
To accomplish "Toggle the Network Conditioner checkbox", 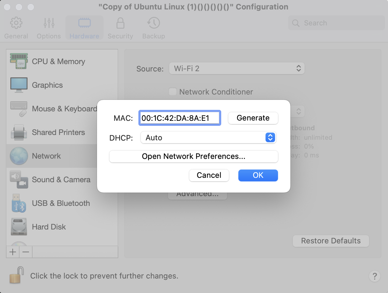I will (x=173, y=92).
